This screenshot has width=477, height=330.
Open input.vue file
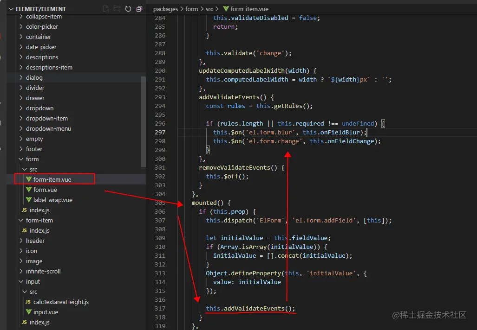46,312
